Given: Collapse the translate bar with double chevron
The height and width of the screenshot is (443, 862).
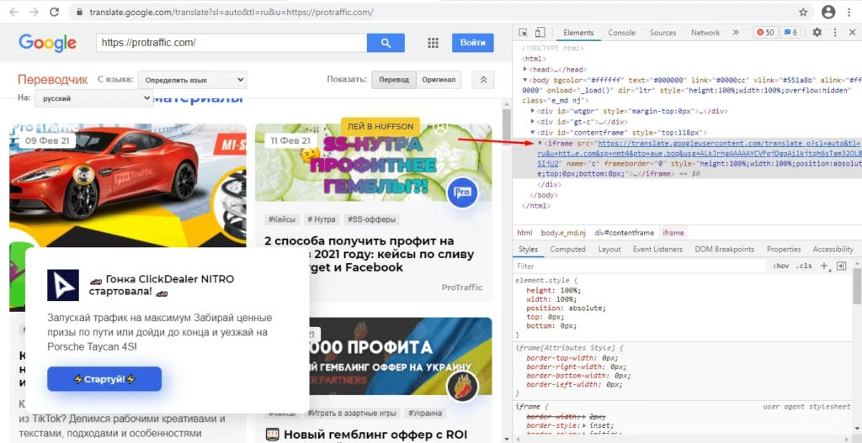Looking at the screenshot, I should pos(483,80).
